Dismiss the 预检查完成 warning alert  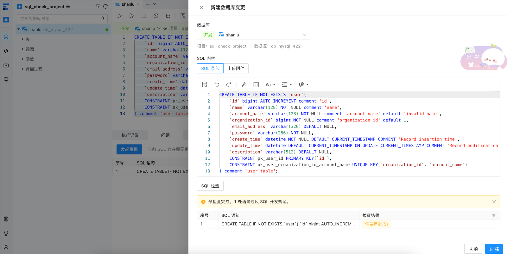494,202
